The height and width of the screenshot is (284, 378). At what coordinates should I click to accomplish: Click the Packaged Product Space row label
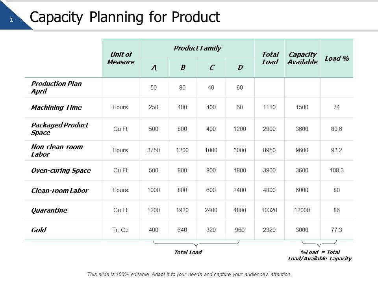click(59, 129)
